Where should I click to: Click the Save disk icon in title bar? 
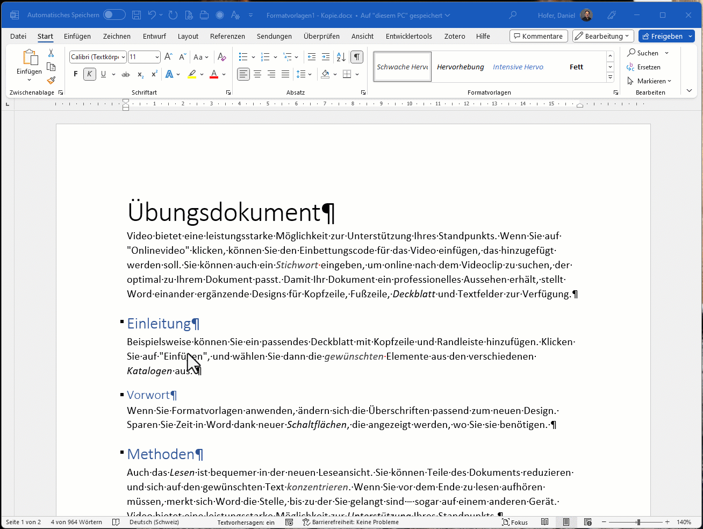click(x=137, y=15)
